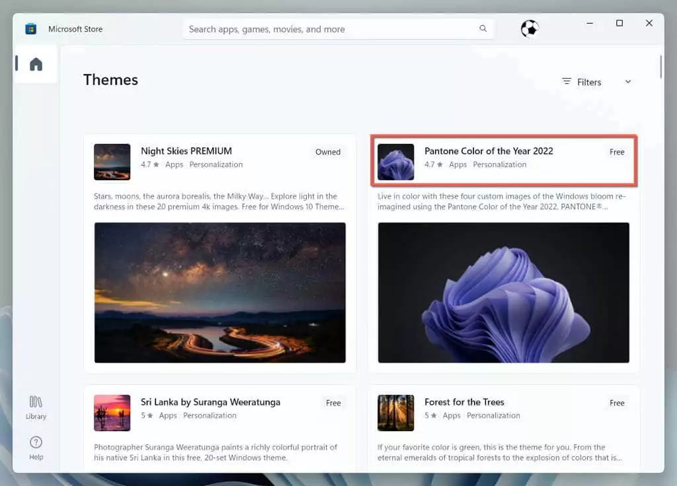Click the chevron next to Filters
The height and width of the screenshot is (486, 677).
pyautogui.click(x=628, y=82)
